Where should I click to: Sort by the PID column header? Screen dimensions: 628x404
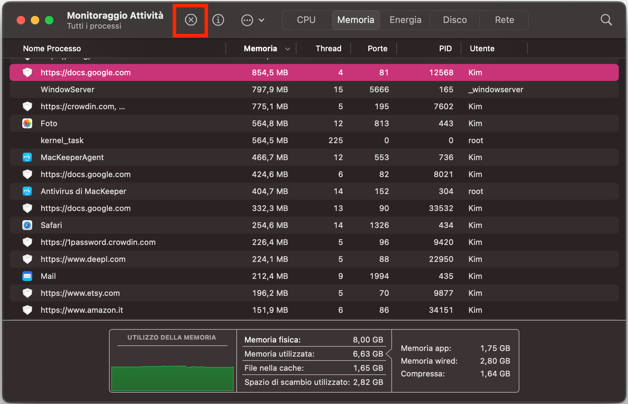tap(445, 49)
